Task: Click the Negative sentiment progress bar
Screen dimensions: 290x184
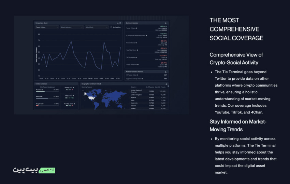Action: tap(47, 106)
